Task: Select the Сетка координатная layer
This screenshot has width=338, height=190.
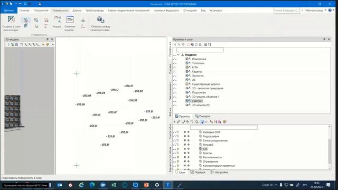Action: (215, 140)
